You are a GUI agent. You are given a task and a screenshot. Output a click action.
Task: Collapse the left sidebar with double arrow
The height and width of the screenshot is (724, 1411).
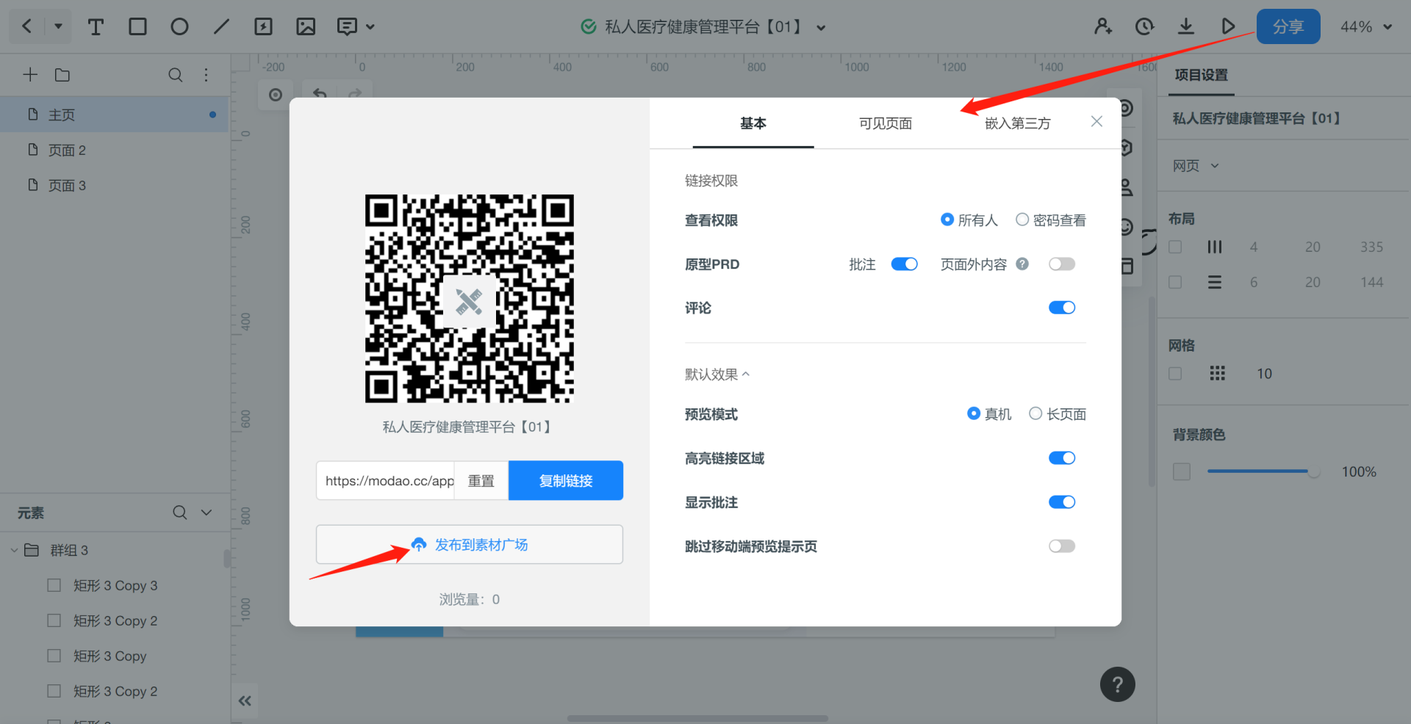click(x=245, y=701)
